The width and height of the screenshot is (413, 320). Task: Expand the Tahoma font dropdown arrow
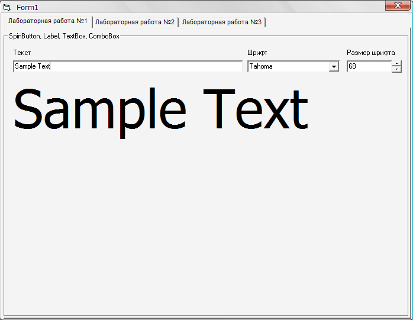pos(334,67)
